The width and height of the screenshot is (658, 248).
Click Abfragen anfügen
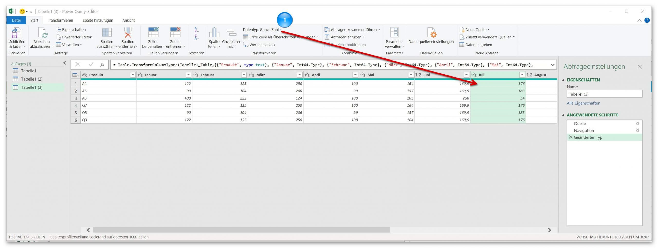coord(345,37)
